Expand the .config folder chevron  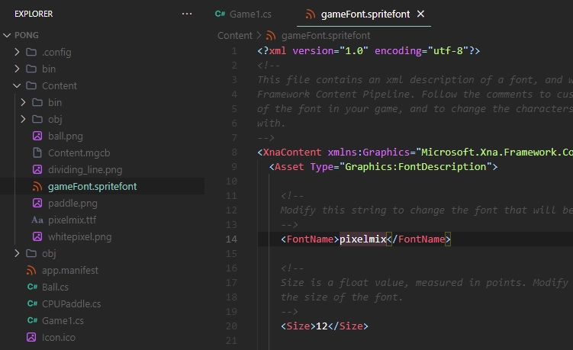(x=17, y=52)
